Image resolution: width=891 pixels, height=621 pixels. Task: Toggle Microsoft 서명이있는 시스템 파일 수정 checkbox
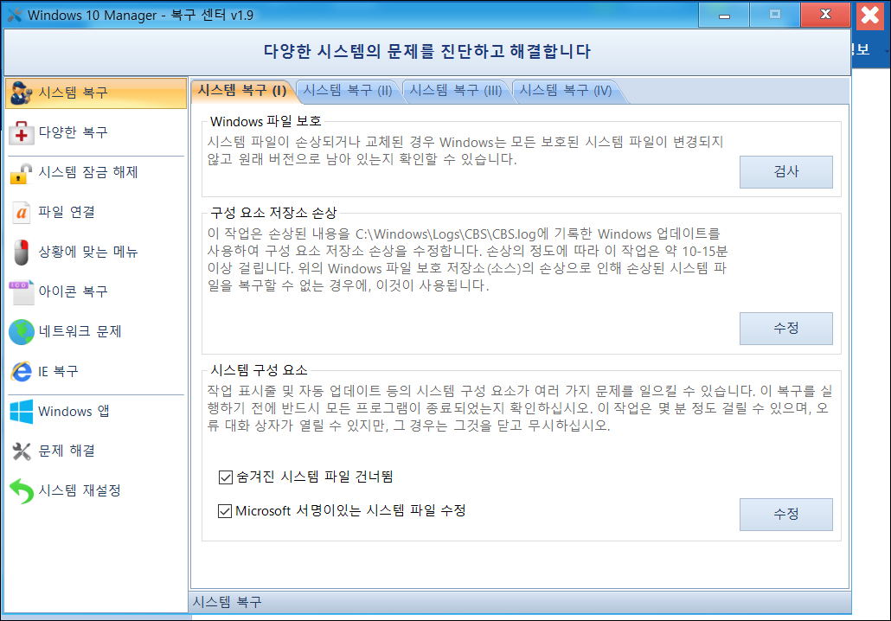[x=225, y=511]
